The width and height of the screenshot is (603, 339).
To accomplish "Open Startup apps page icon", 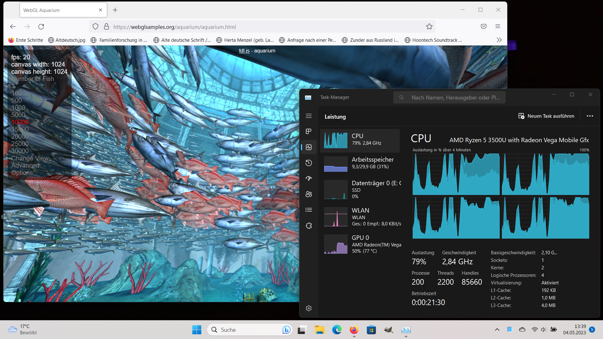I will click(x=309, y=178).
